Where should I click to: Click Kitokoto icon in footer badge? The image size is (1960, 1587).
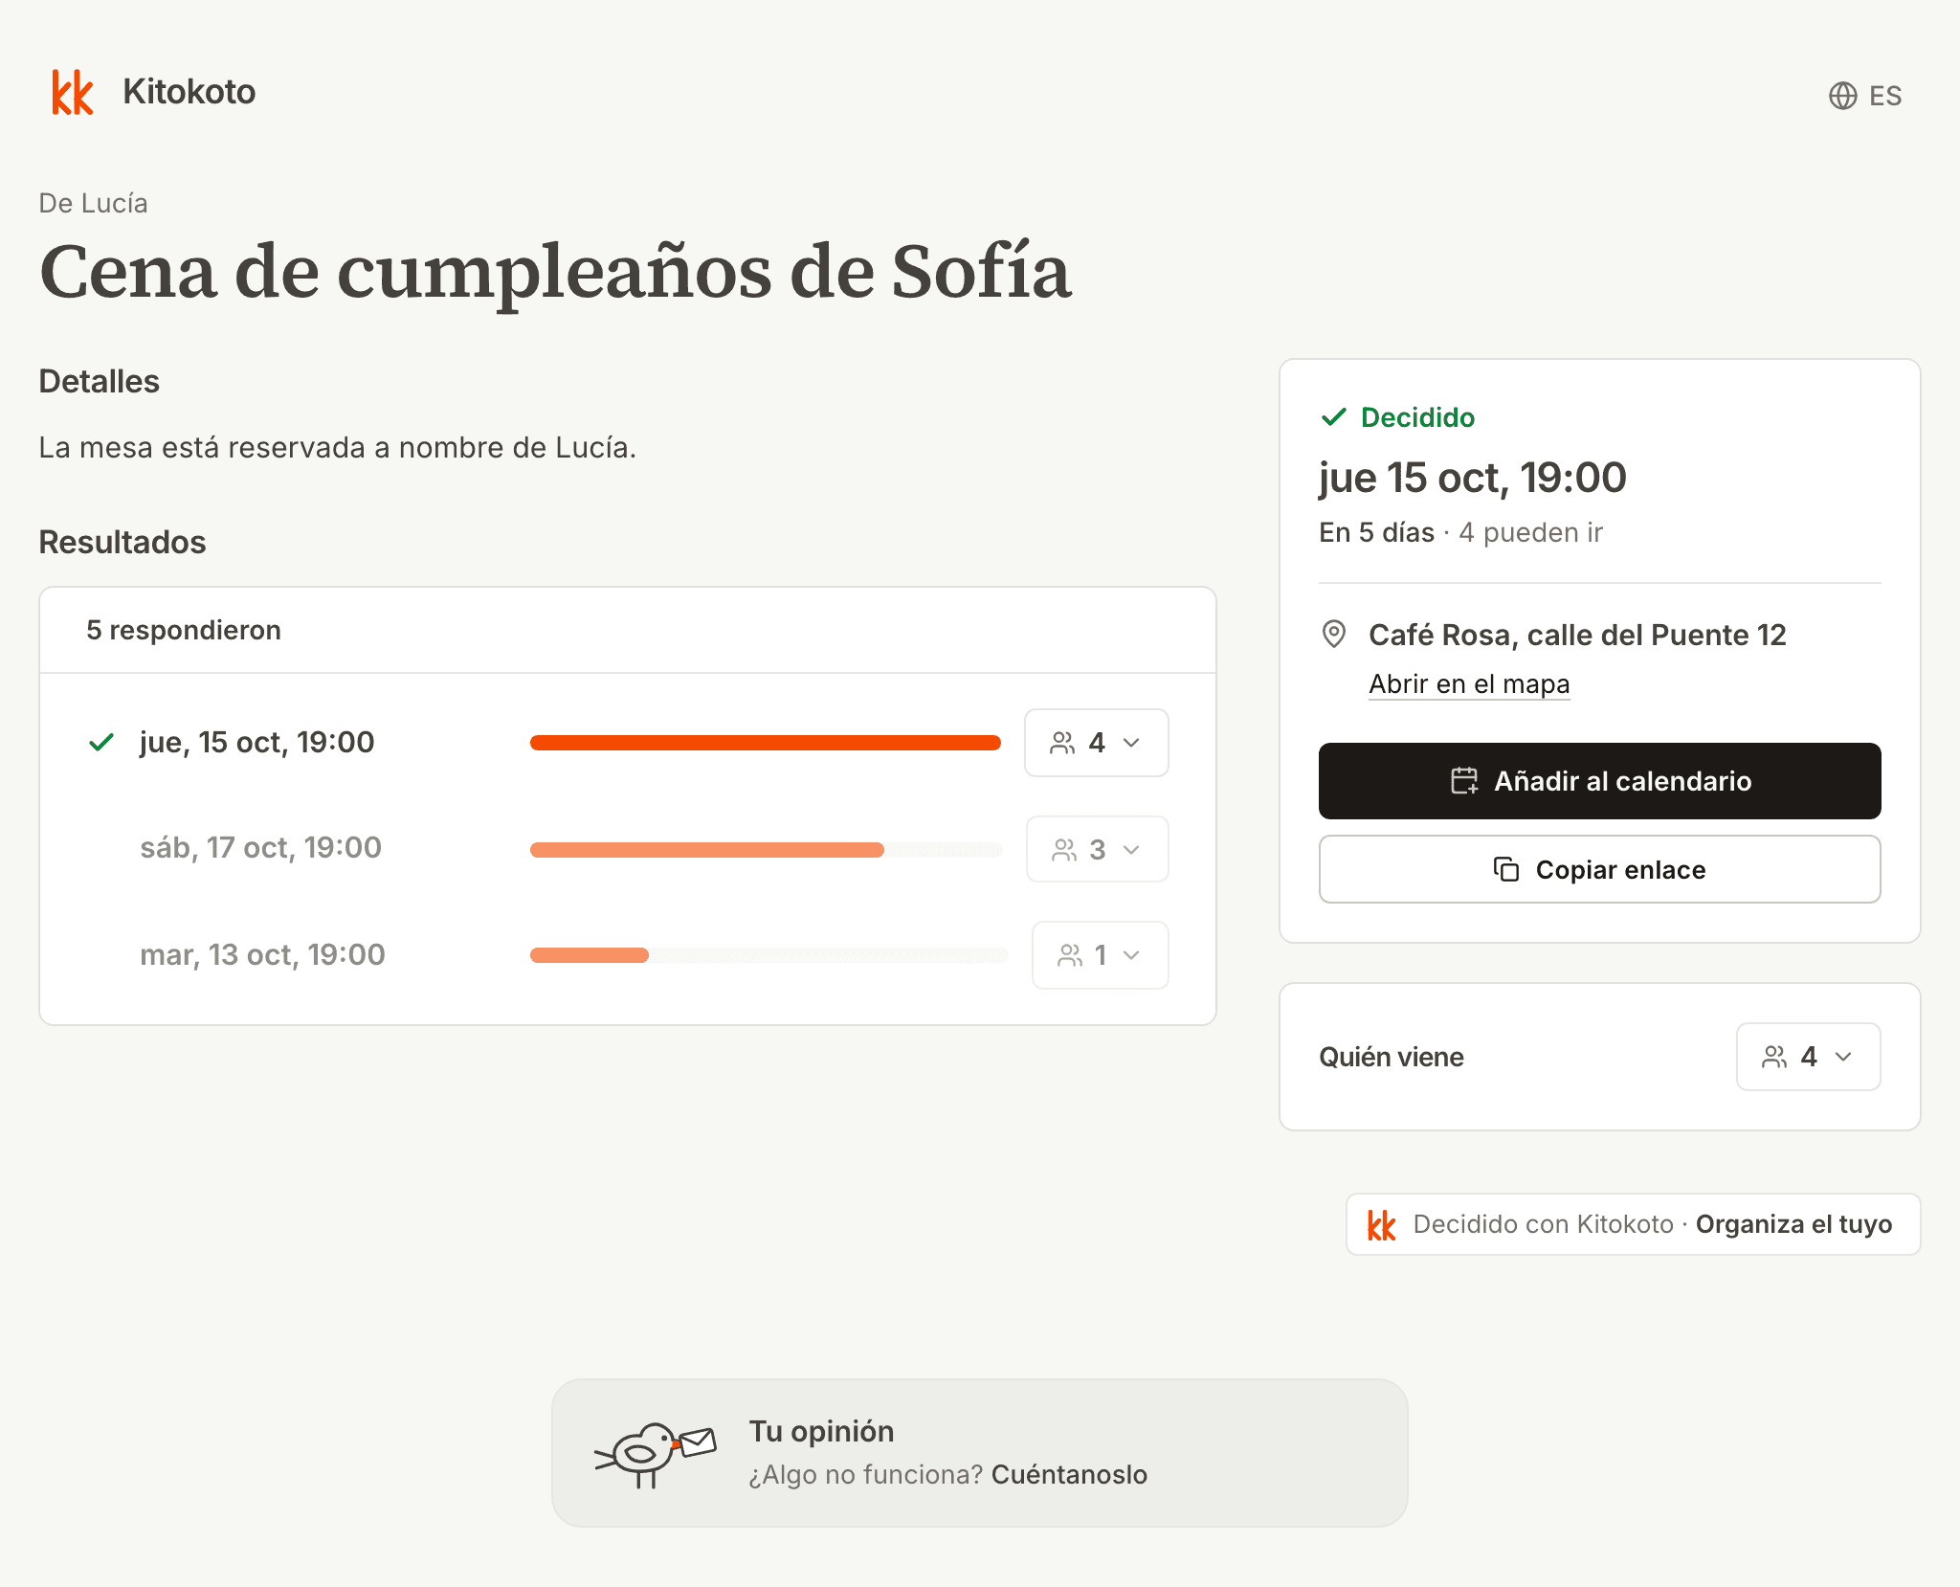point(1381,1224)
